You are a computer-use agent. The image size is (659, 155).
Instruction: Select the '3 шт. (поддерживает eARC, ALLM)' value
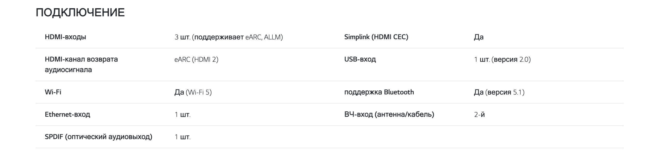pos(228,37)
